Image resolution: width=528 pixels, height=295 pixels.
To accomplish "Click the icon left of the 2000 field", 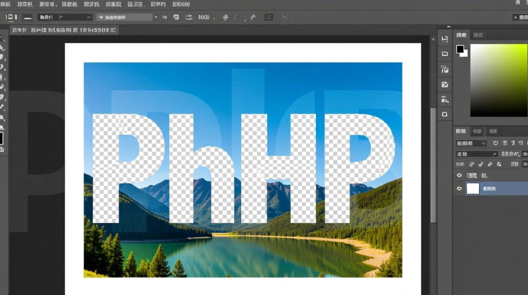I will [189, 17].
